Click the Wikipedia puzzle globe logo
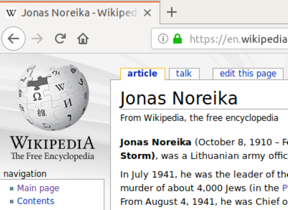Viewport: 288px width, 210px height. pyautogui.click(x=53, y=98)
